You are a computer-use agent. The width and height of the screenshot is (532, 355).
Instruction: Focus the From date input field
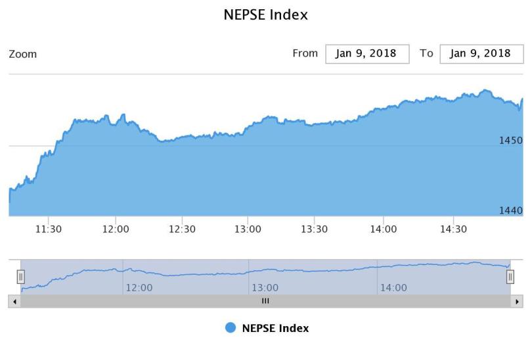(367, 54)
